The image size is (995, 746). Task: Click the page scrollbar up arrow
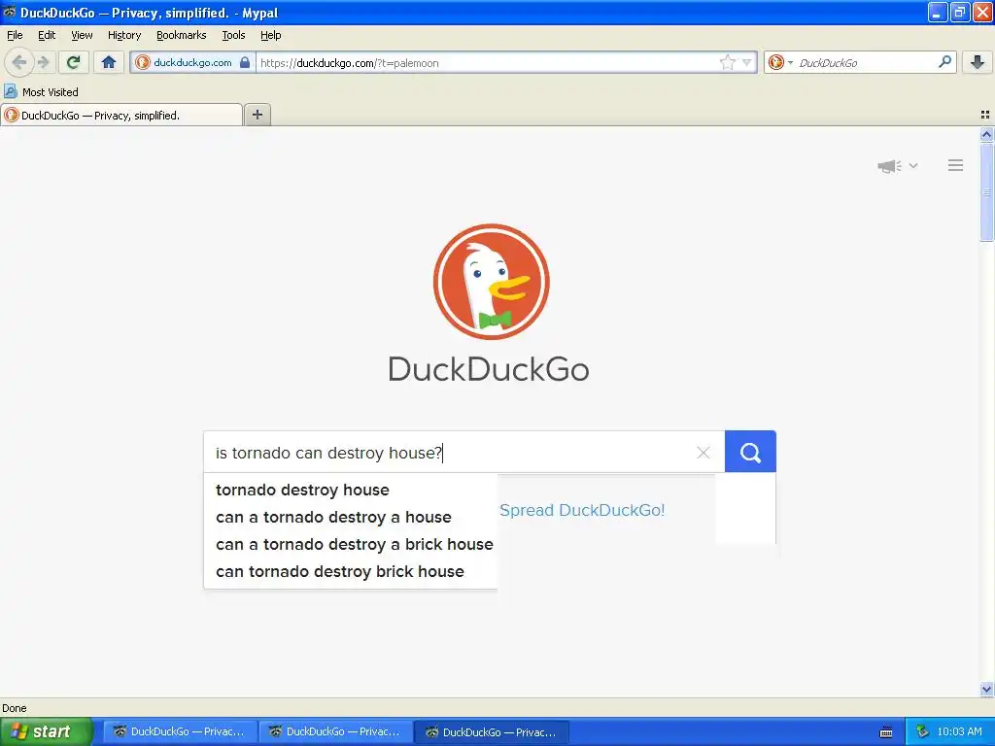pos(986,134)
